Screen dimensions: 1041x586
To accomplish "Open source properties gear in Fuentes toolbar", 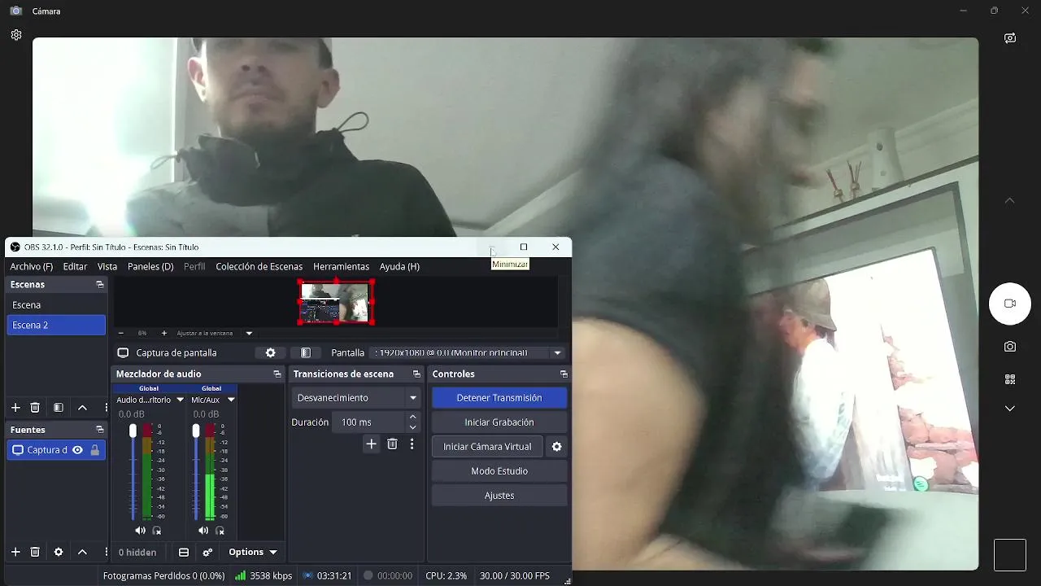I will (59, 552).
